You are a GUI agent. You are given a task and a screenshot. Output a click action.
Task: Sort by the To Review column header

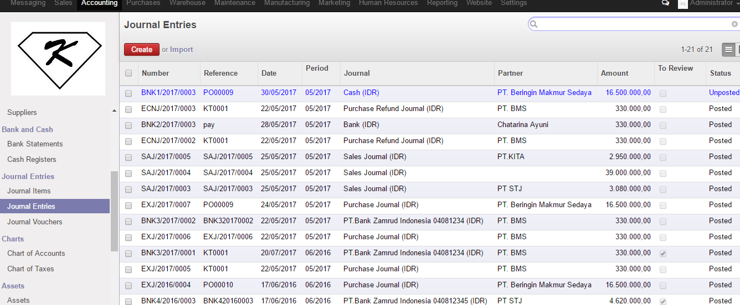[676, 68]
